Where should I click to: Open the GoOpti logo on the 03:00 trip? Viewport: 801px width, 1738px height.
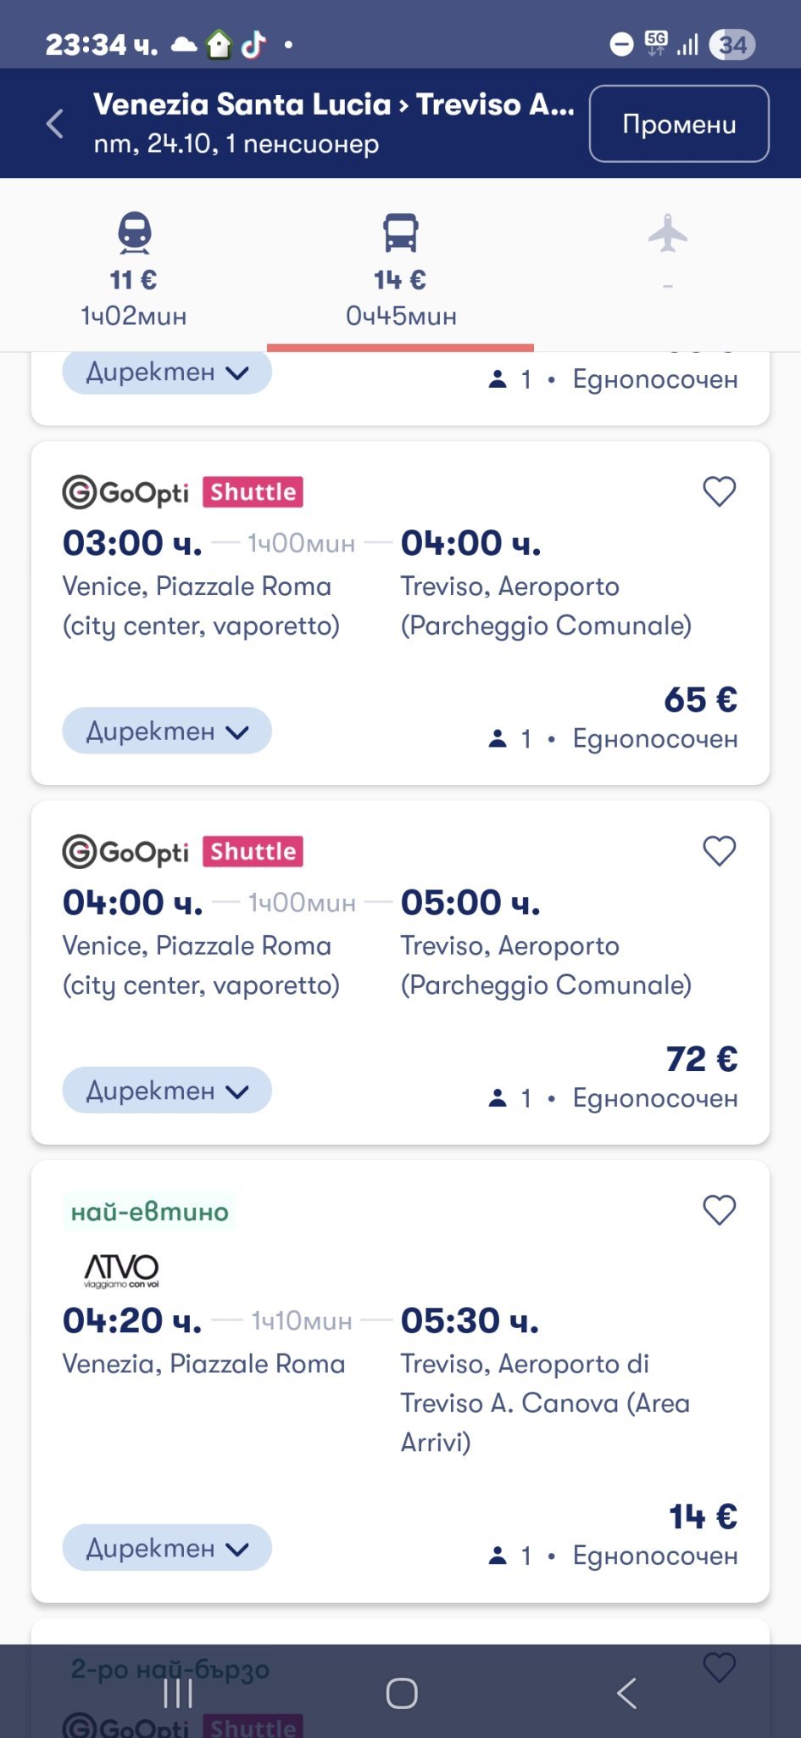point(125,492)
